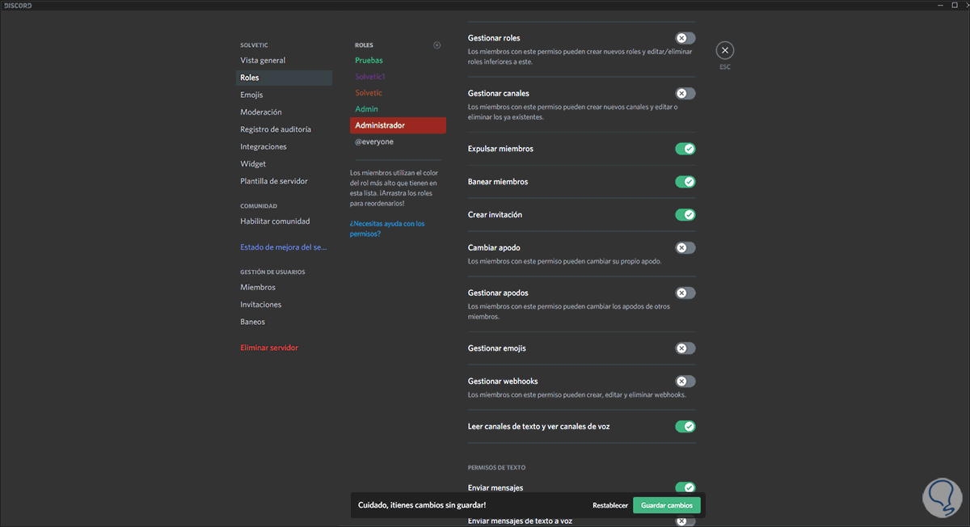Turn off Banear miembros toggle
Image resolution: width=970 pixels, height=527 pixels.
[685, 182]
